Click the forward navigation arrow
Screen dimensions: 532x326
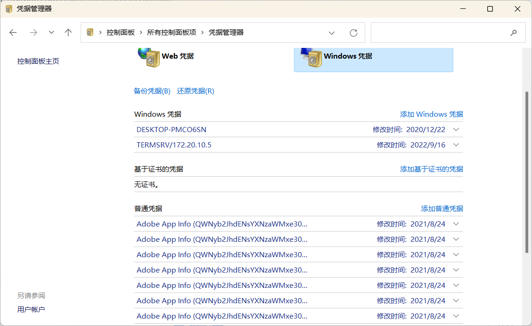pyautogui.click(x=33, y=33)
